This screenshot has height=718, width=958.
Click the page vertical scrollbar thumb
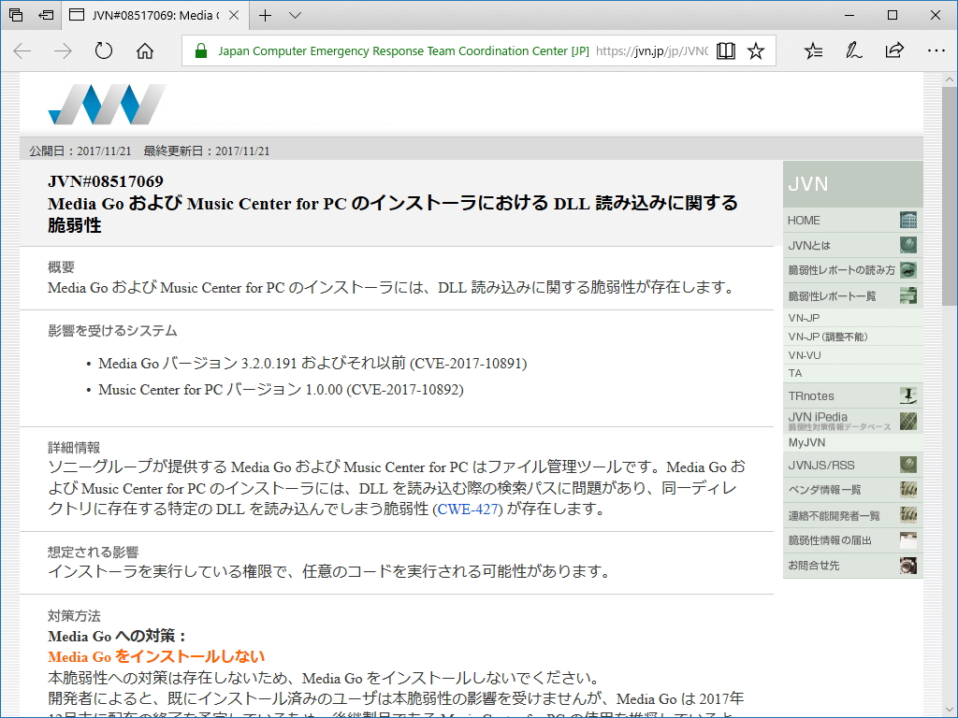coord(949,195)
